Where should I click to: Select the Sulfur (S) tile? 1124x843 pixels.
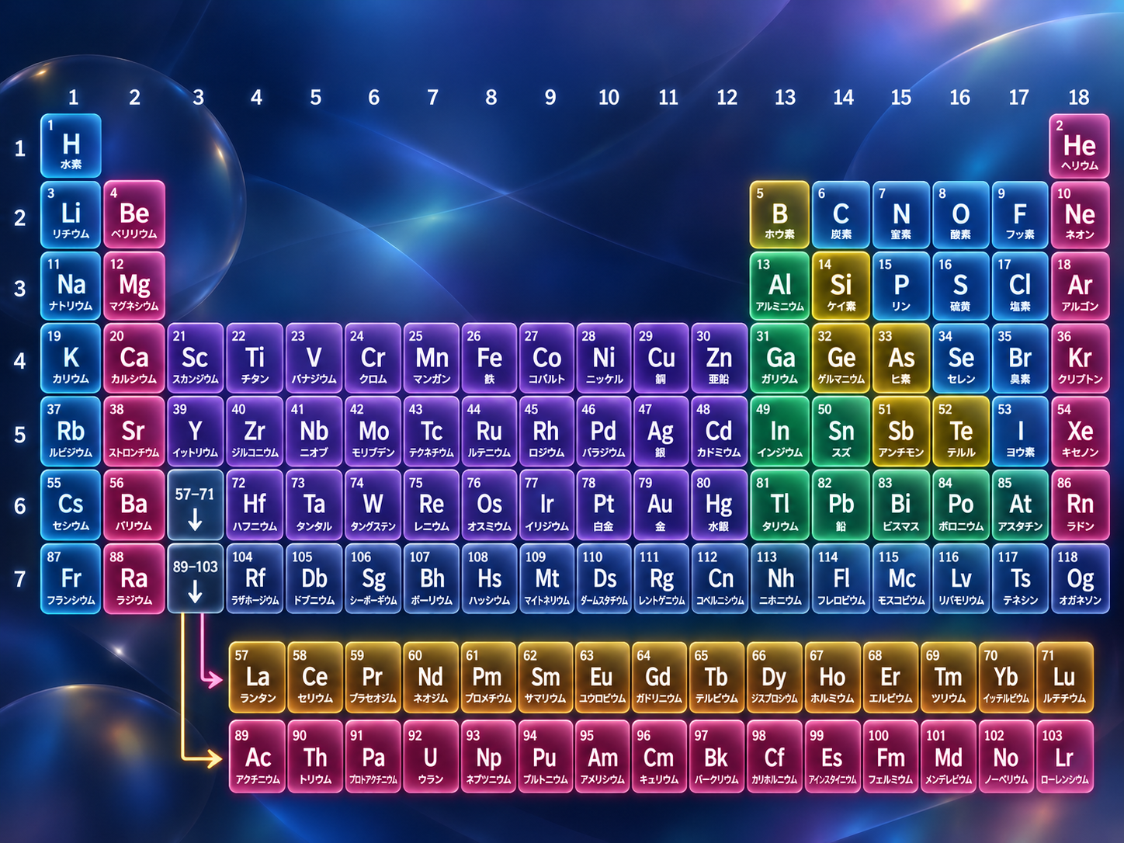[960, 286]
